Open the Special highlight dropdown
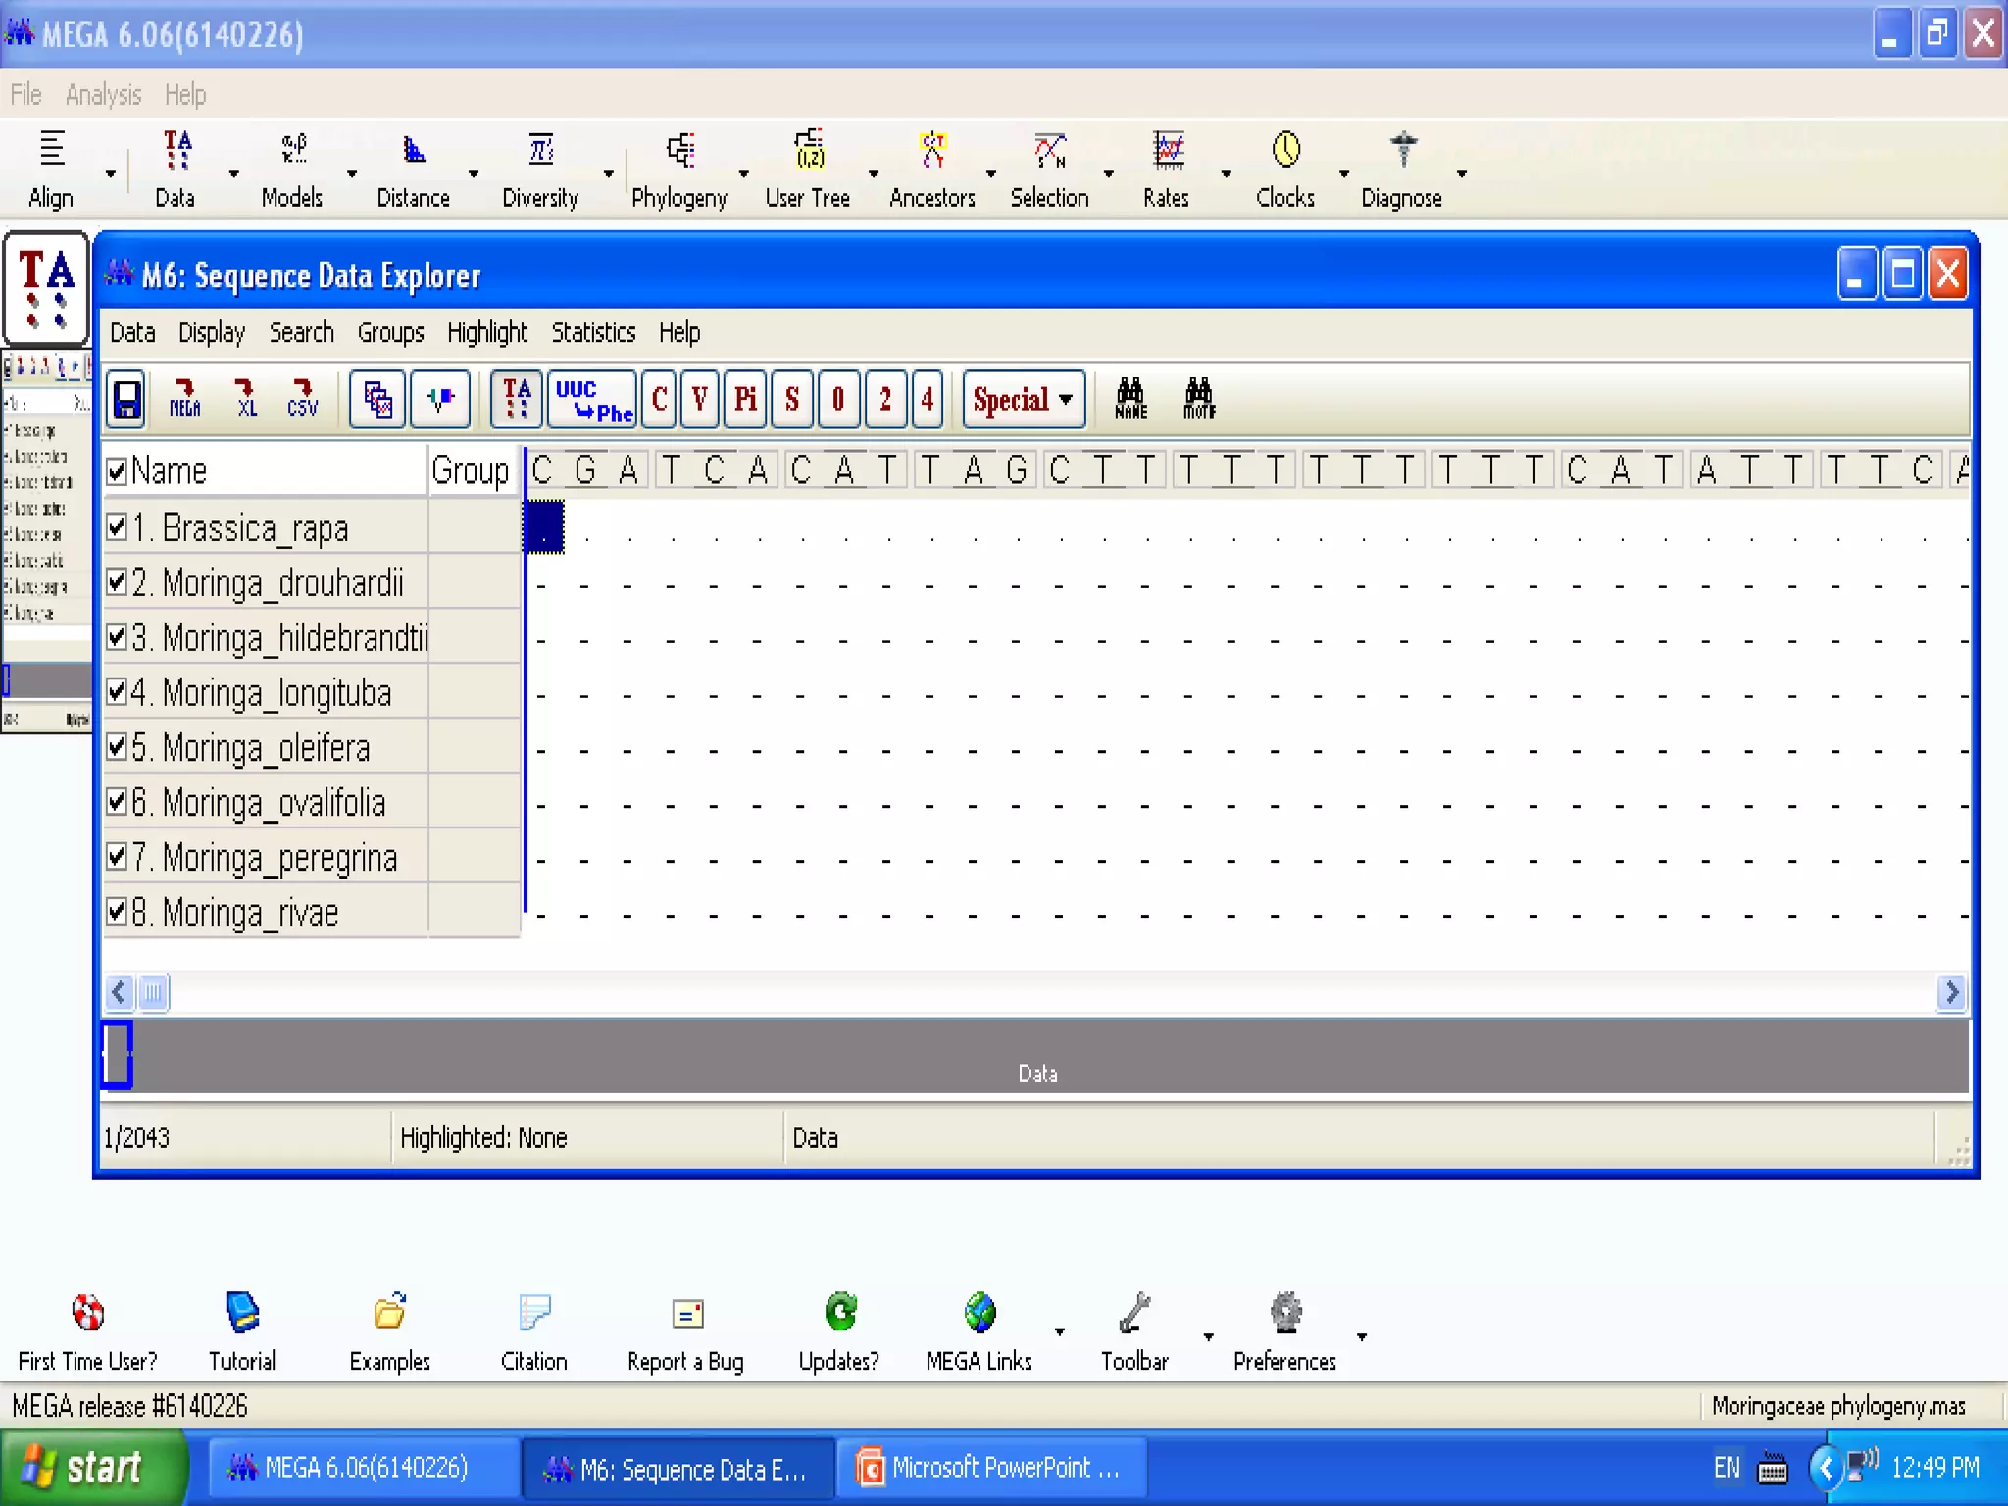Screen dimensions: 2008x1506 (1024, 399)
